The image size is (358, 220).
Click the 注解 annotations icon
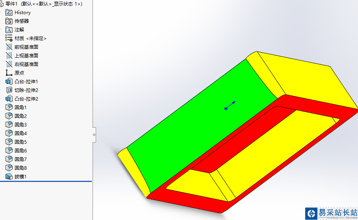[x=9, y=30]
